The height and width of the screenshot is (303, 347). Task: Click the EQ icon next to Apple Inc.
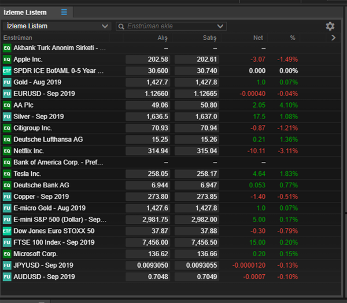pyautogui.click(x=7, y=60)
